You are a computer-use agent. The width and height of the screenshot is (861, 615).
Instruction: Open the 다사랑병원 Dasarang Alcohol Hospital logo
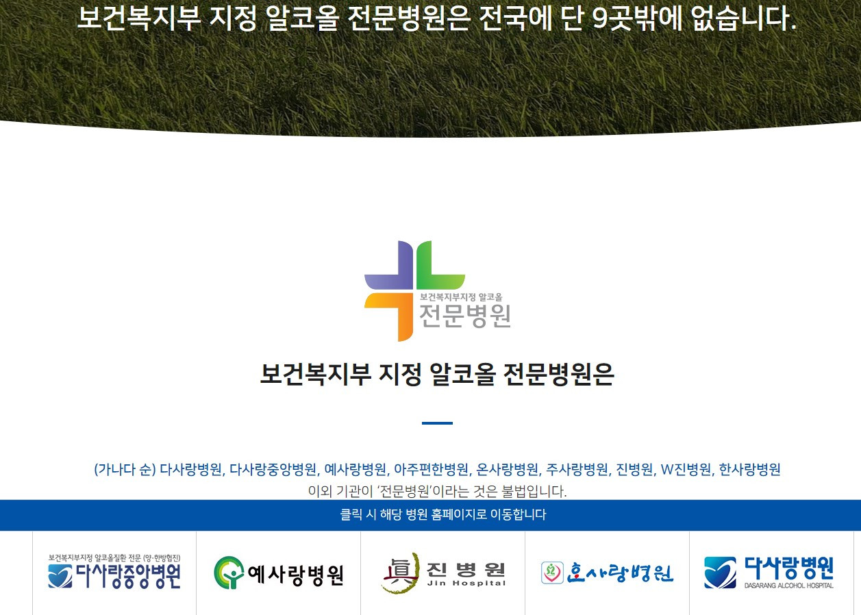769,573
